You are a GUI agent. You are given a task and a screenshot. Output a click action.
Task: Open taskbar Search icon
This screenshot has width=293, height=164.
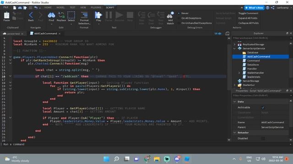coord(117,159)
